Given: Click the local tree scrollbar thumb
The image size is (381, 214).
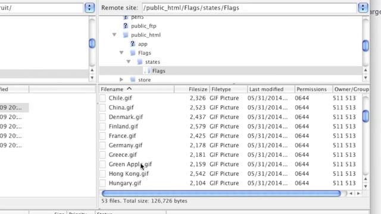Looking at the screenshot, I should [92, 43].
